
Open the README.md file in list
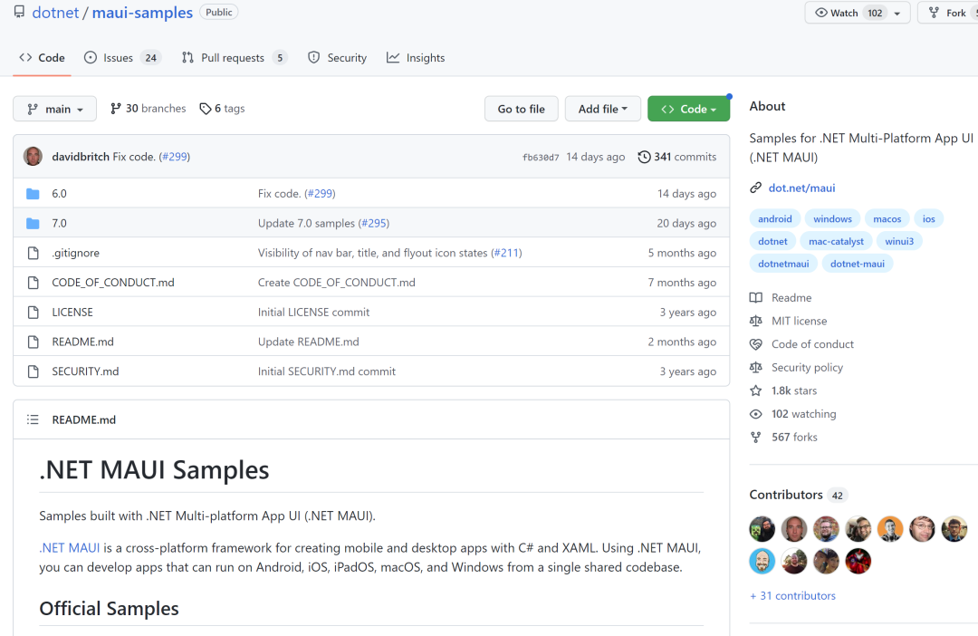pos(83,342)
